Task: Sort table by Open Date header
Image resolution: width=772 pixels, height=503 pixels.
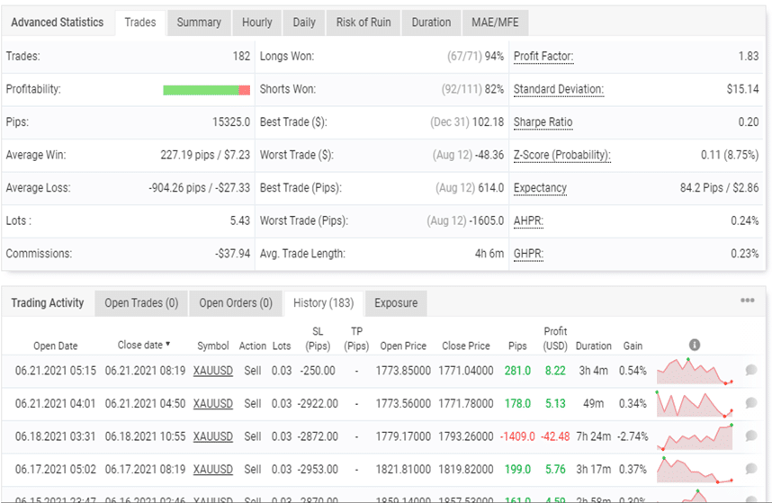Action: coord(56,346)
